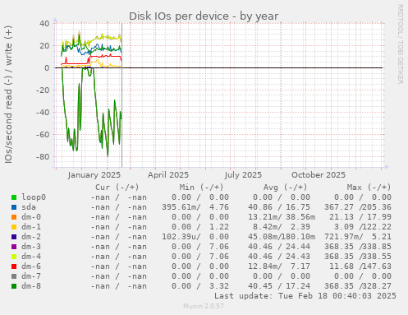The height and width of the screenshot is (315, 408).
Task: Click the 'Cur (-/+)' column header
Action: click(x=117, y=188)
